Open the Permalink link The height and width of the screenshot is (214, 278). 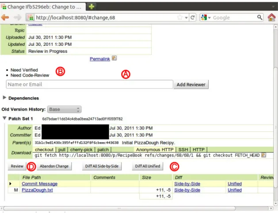(100, 59)
